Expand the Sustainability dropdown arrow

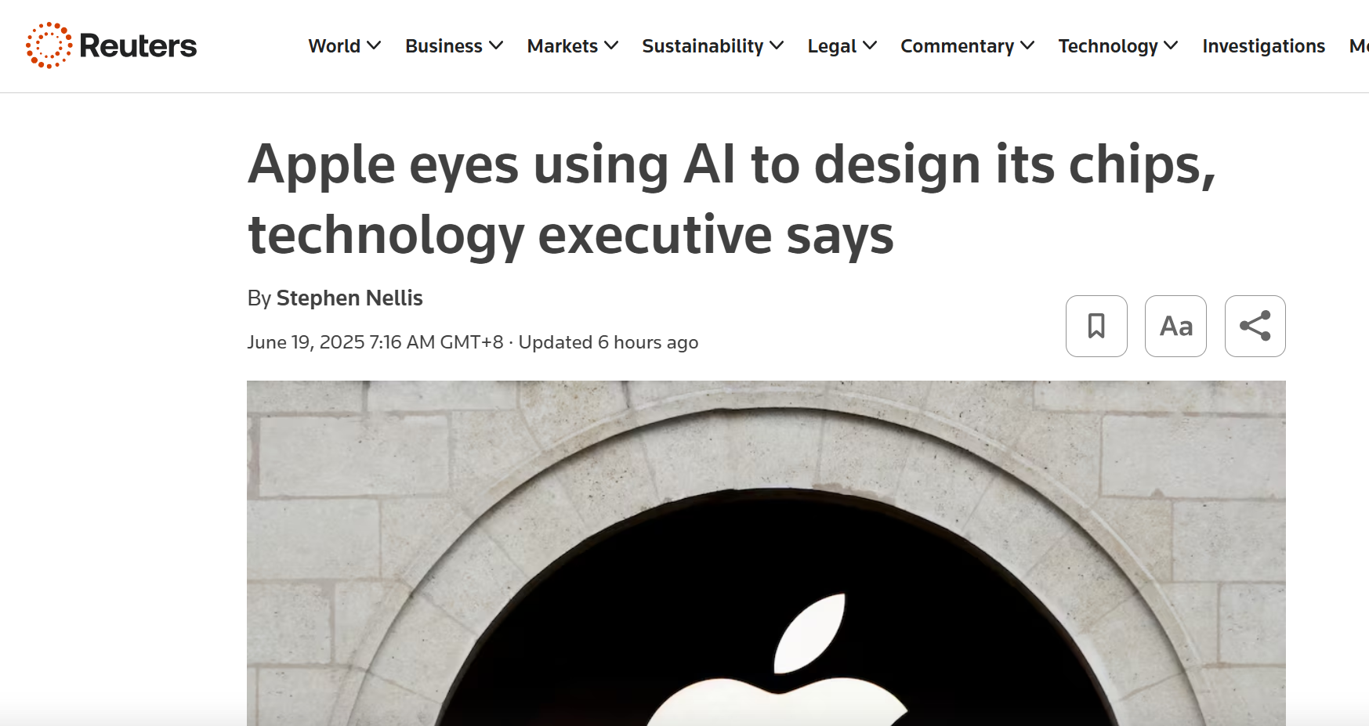click(777, 45)
